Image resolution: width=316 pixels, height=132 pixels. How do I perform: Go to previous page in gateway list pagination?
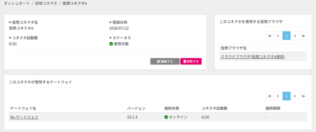click(278, 96)
